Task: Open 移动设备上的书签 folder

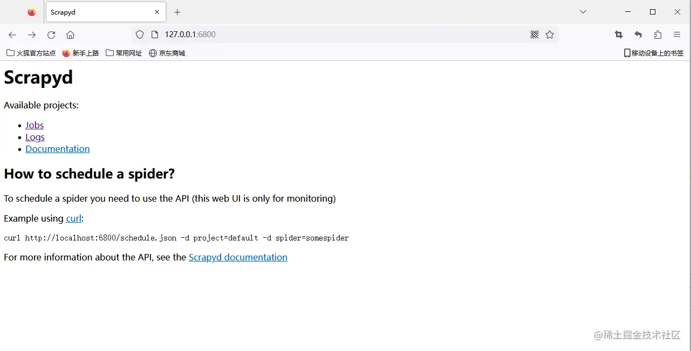Action: tap(654, 53)
